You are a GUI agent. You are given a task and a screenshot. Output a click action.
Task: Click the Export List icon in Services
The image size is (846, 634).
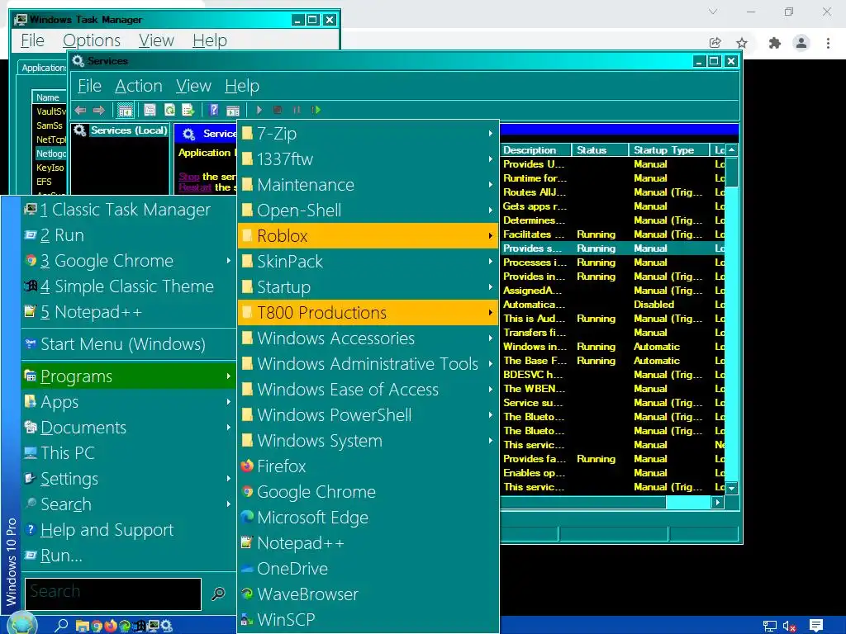point(188,110)
